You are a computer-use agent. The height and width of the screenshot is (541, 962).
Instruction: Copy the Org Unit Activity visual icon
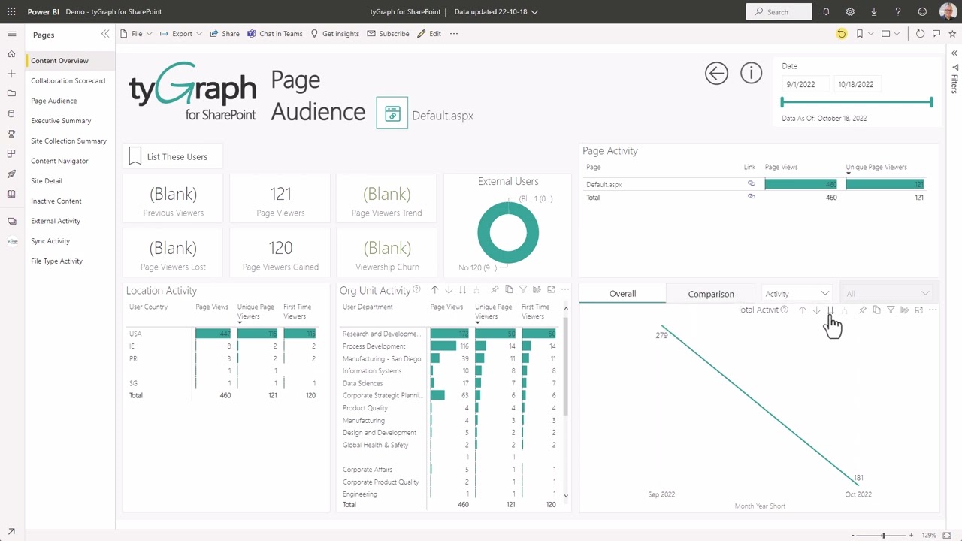(509, 289)
